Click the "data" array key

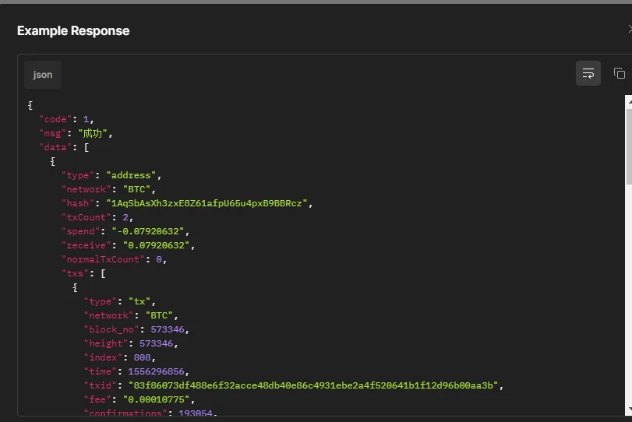(55, 147)
